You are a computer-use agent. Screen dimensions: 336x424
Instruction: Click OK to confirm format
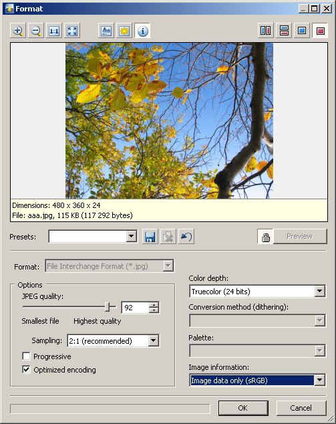pyautogui.click(x=243, y=408)
